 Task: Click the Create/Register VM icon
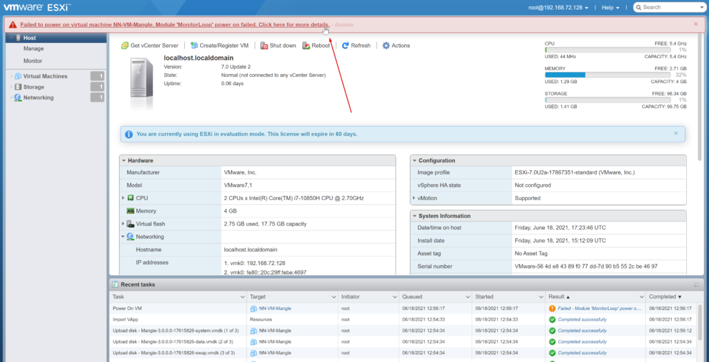pos(194,46)
